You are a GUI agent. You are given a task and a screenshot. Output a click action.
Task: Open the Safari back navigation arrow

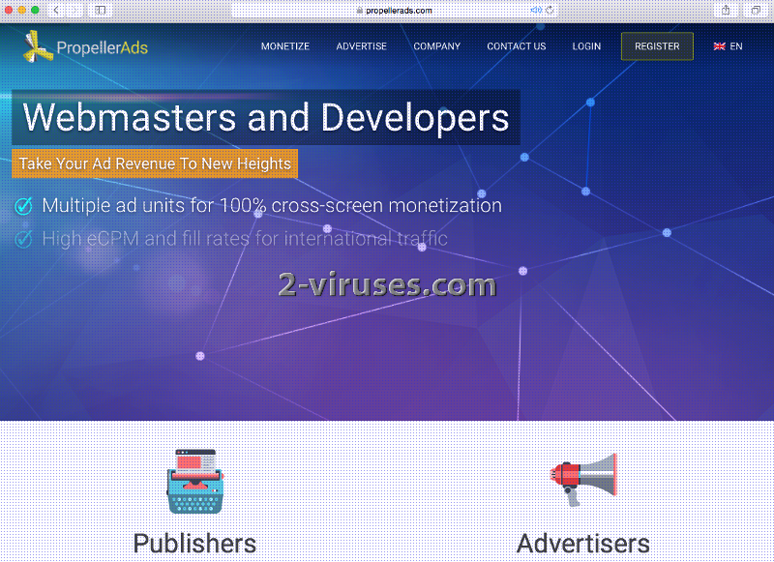[x=56, y=10]
